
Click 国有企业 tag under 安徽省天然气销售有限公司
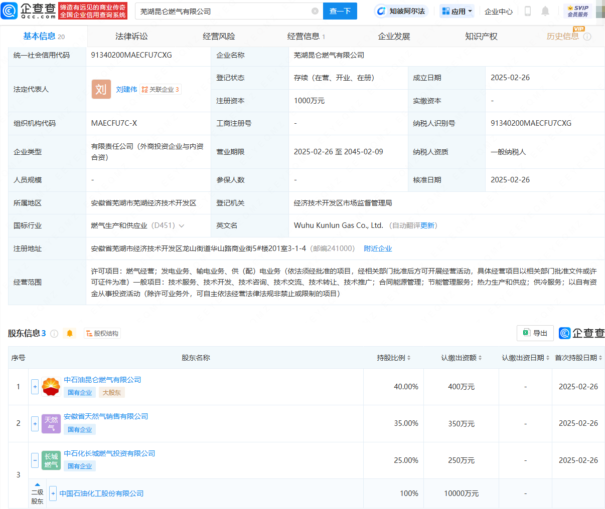(x=80, y=430)
